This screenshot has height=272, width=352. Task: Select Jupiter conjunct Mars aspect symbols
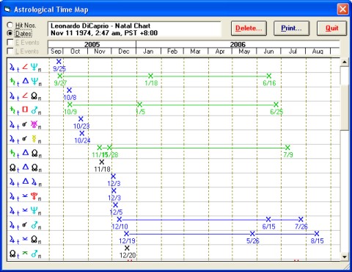[x=26, y=225]
